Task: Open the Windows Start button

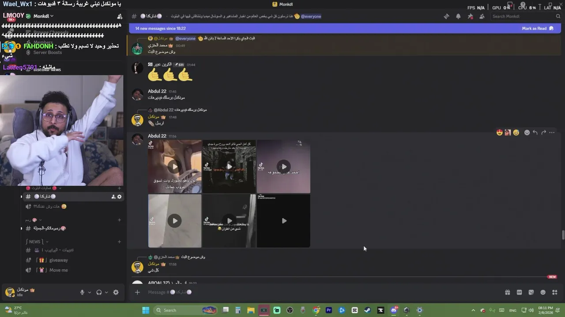Action: [x=146, y=310]
